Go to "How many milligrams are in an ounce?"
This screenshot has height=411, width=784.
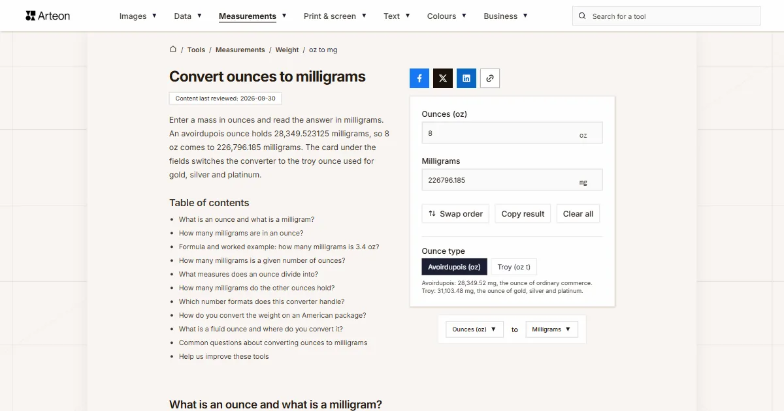241,234
